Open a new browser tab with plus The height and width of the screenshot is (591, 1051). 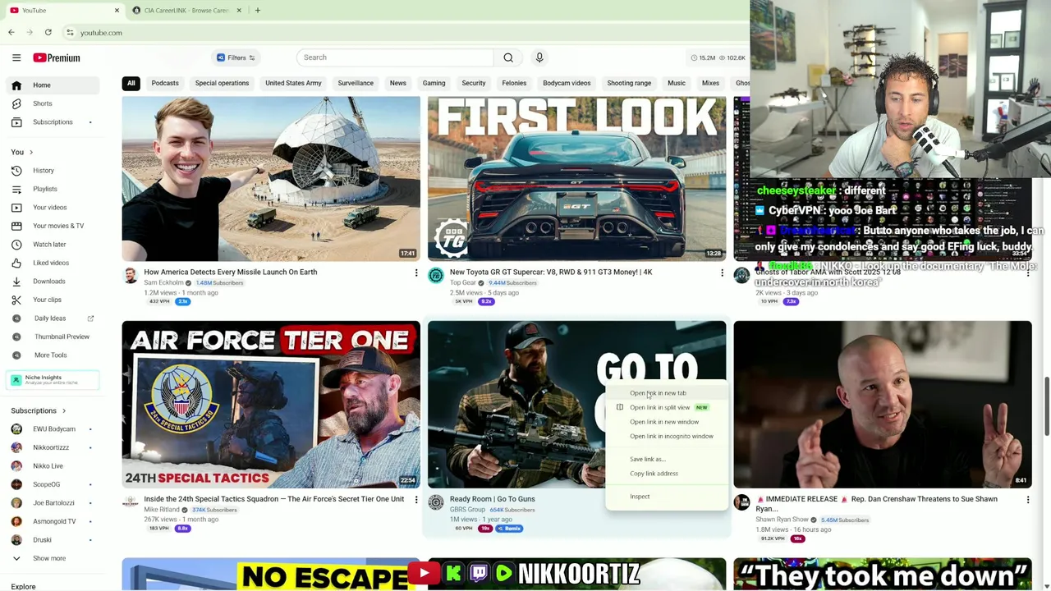point(257,11)
